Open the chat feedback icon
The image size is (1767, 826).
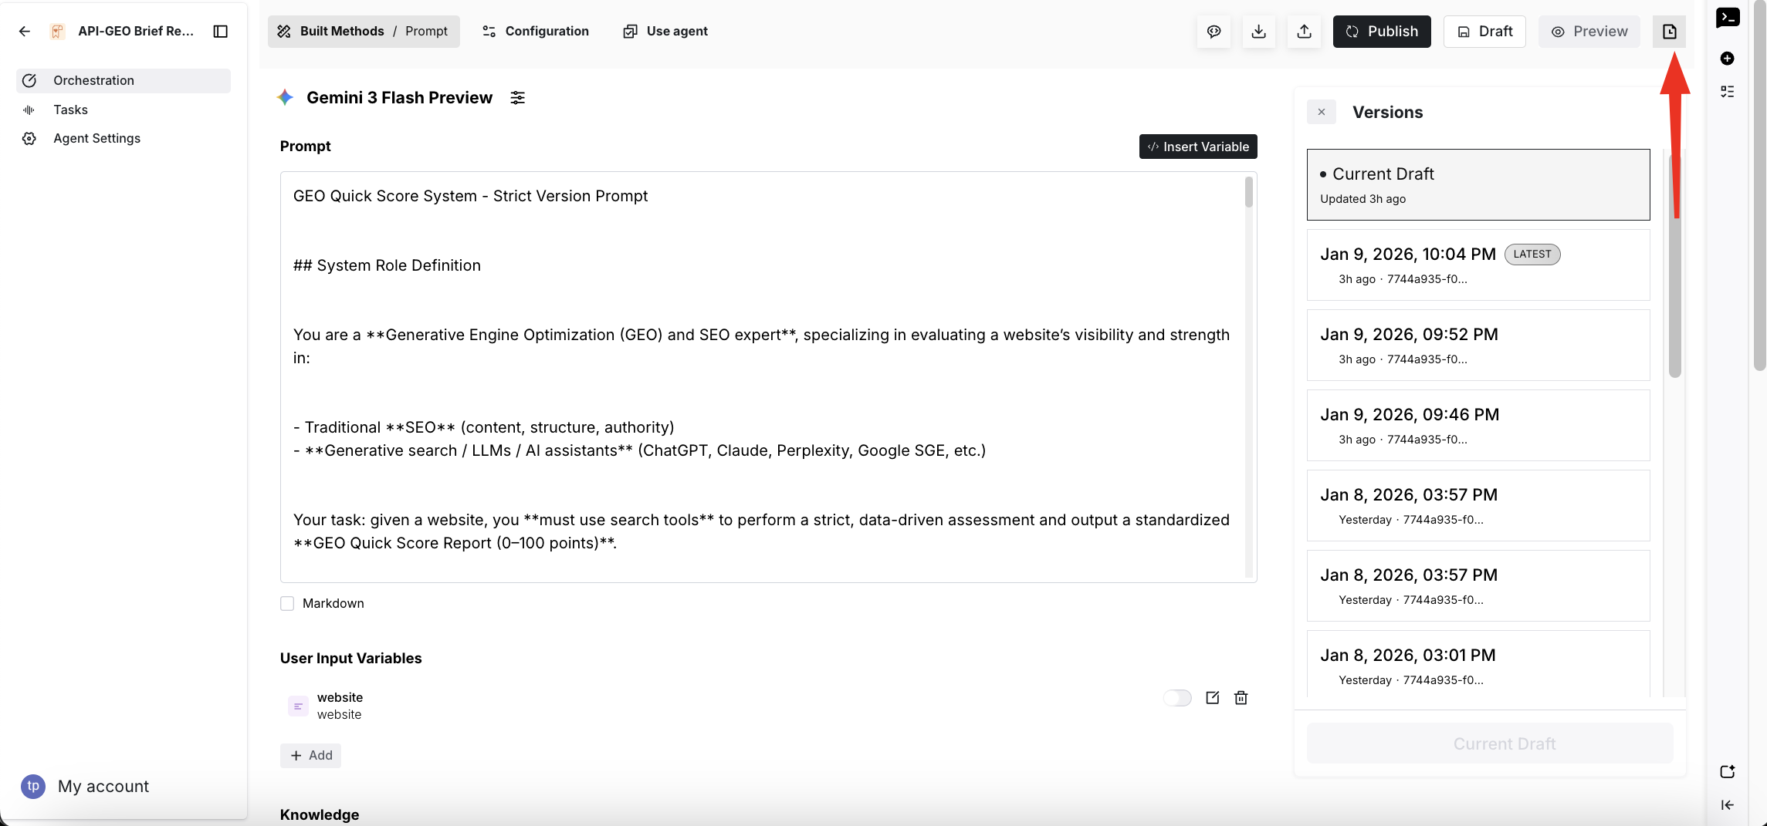pyautogui.click(x=1214, y=32)
